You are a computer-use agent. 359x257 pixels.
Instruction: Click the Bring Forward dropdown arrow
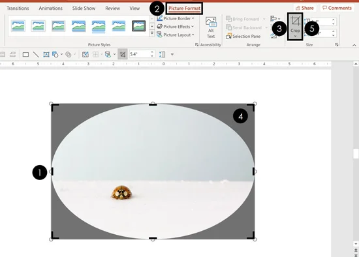tap(264, 19)
